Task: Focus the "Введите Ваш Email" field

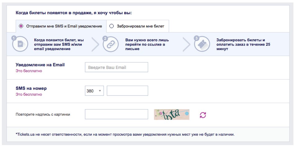Action: point(116,67)
